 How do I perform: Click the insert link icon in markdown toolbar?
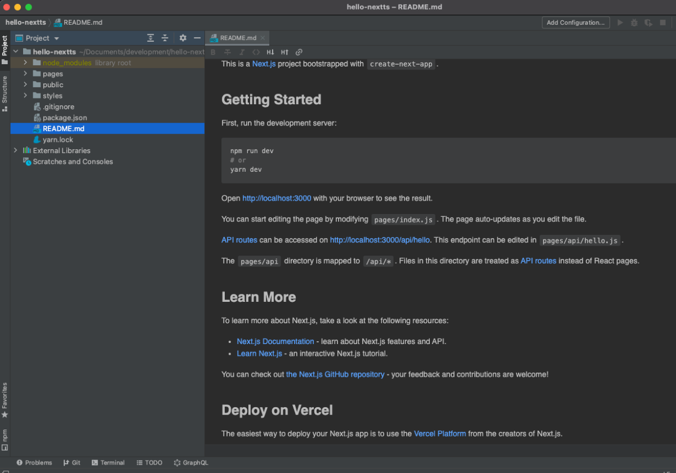point(299,52)
